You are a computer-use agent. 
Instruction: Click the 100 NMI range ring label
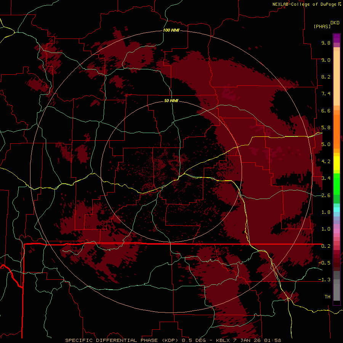(x=171, y=30)
